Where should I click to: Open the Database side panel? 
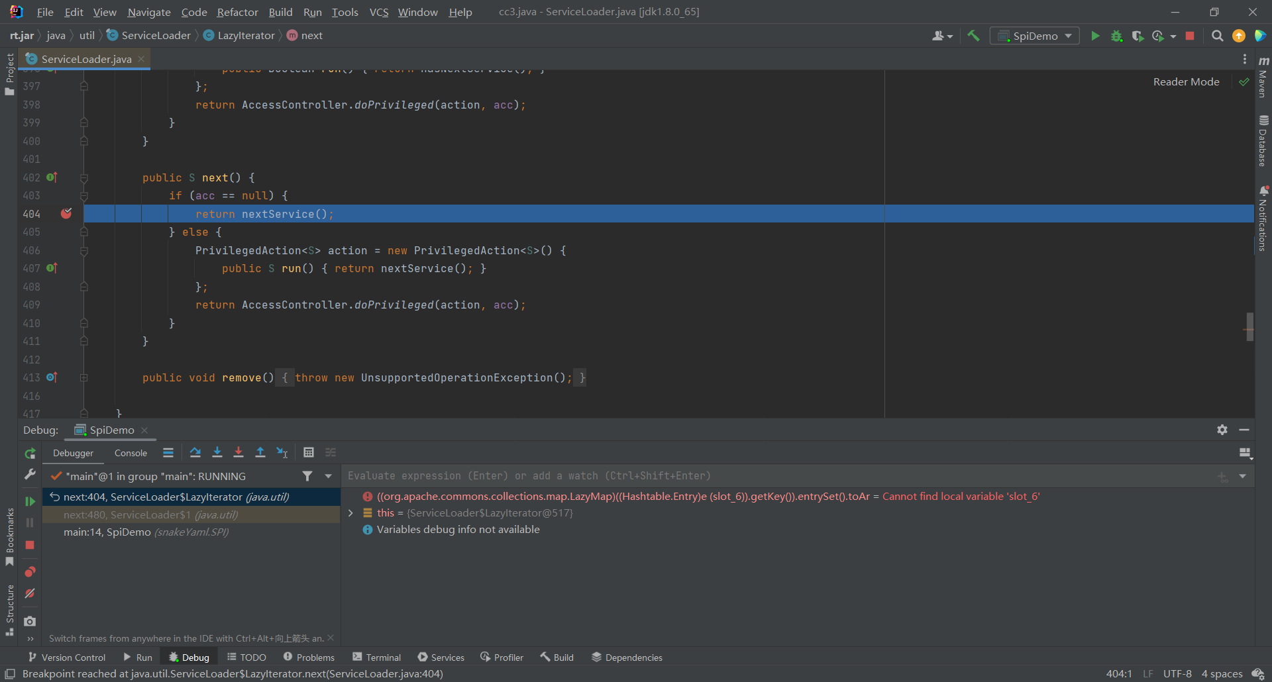point(1263,140)
